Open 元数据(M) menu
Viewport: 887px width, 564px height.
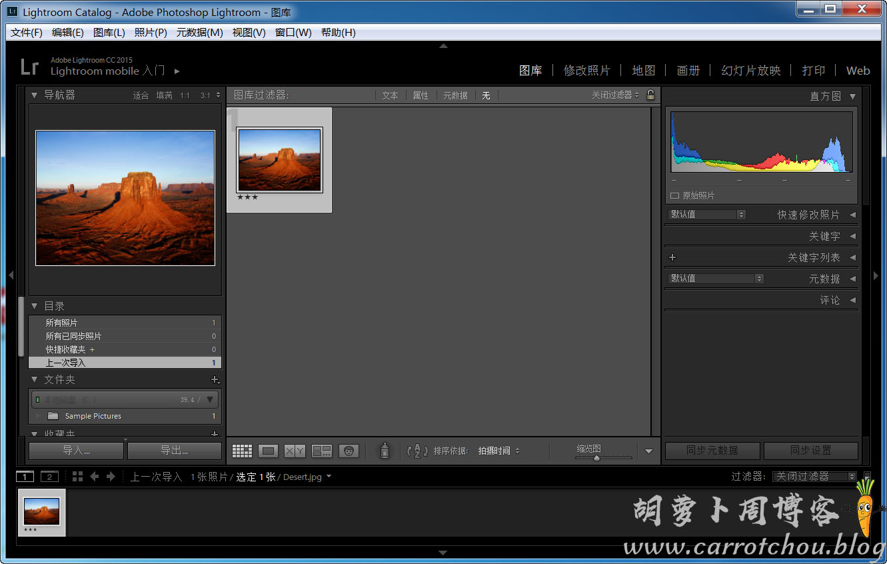[199, 33]
